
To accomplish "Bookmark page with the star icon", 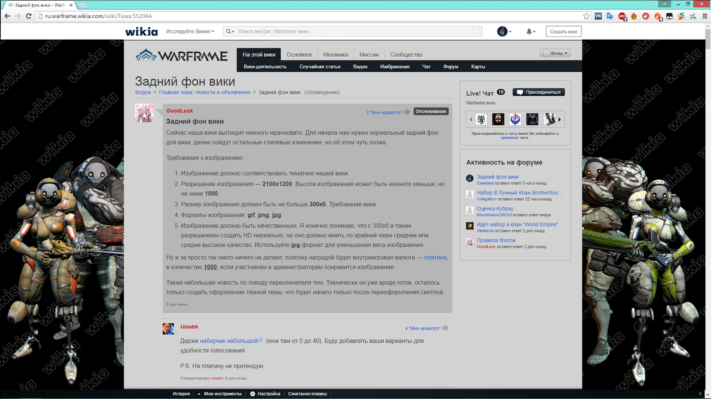I will pyautogui.click(x=586, y=16).
